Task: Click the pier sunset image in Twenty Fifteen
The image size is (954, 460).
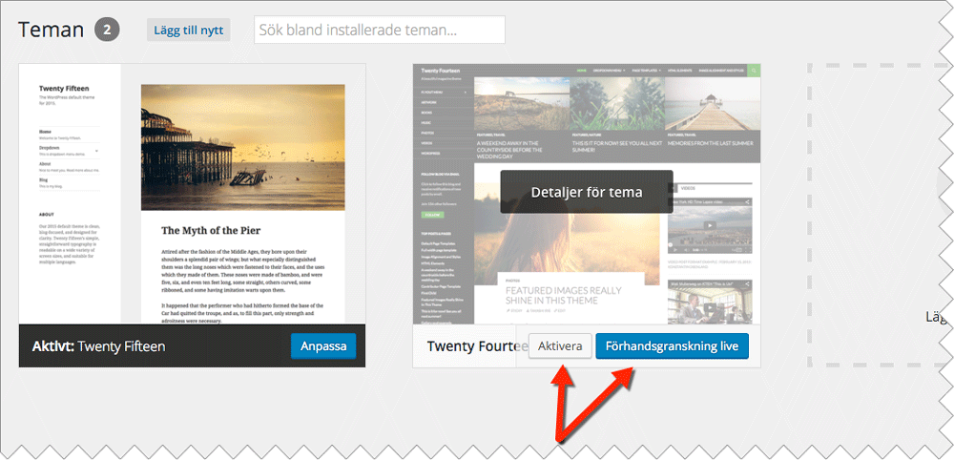Action: click(242, 147)
